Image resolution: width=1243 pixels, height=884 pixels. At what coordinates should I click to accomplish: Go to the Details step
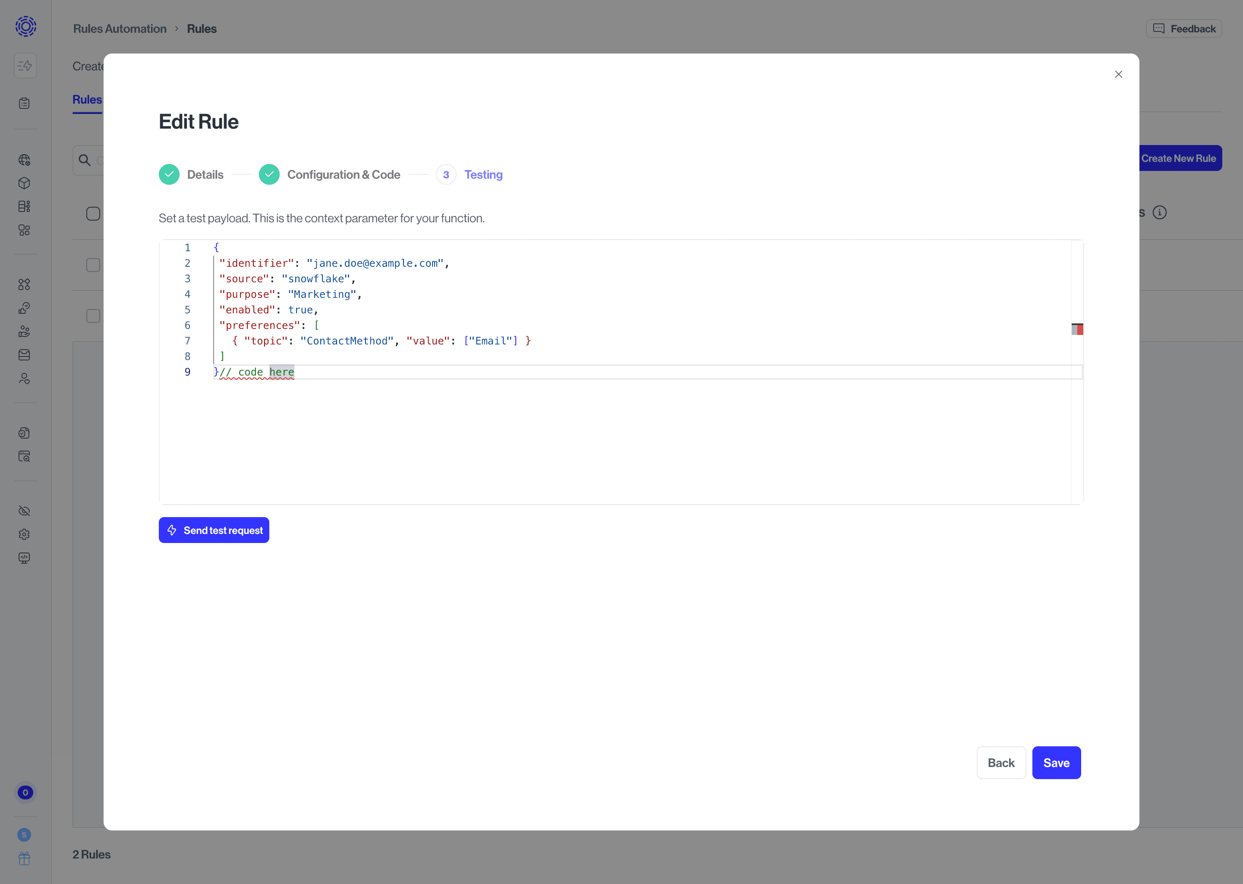coord(191,175)
